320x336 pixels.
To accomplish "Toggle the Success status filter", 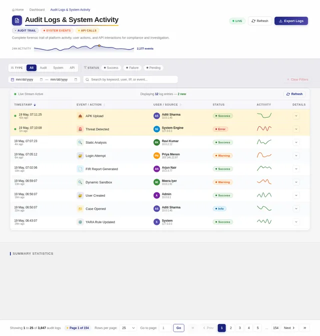I will [x=111, y=68].
